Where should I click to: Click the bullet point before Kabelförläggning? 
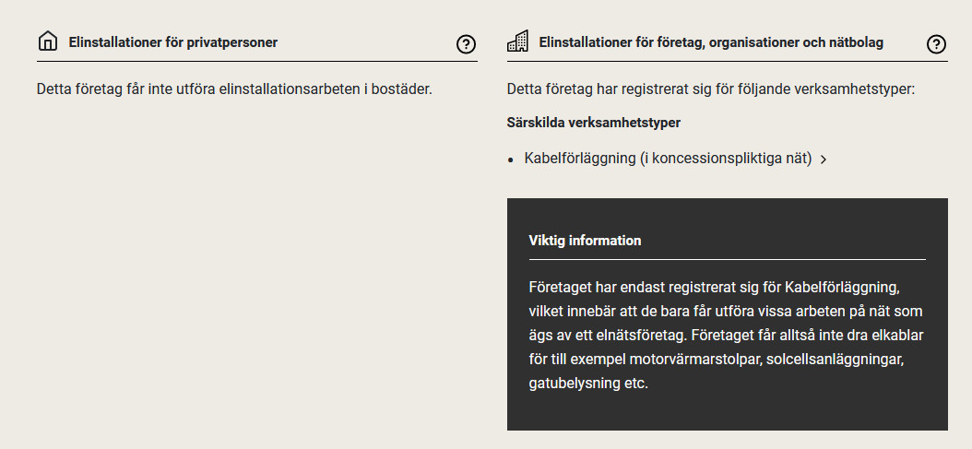[x=510, y=160]
